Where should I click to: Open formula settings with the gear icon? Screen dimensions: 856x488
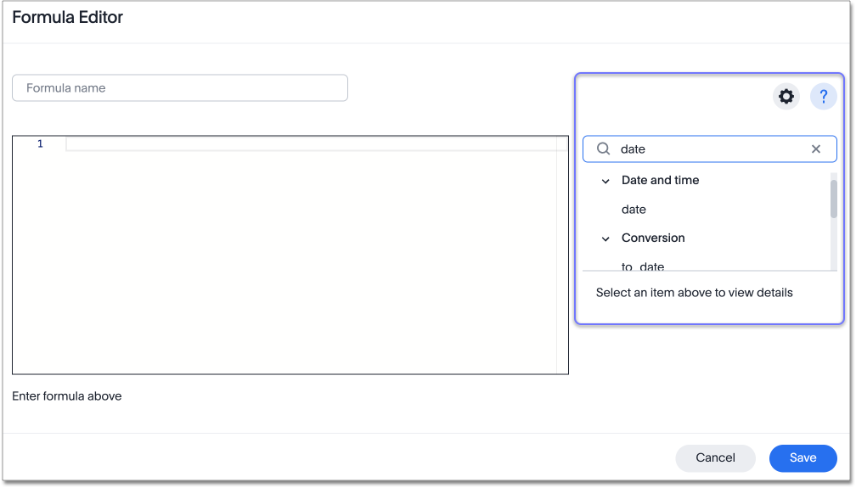coord(786,97)
